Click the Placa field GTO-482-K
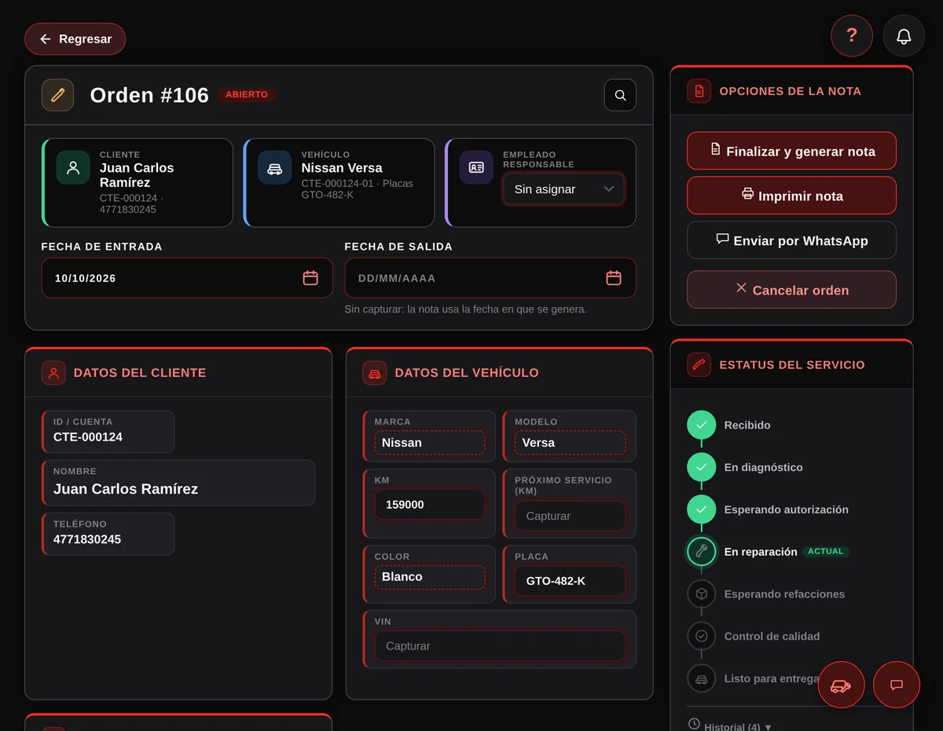This screenshot has height=731, width=943. tap(570, 581)
